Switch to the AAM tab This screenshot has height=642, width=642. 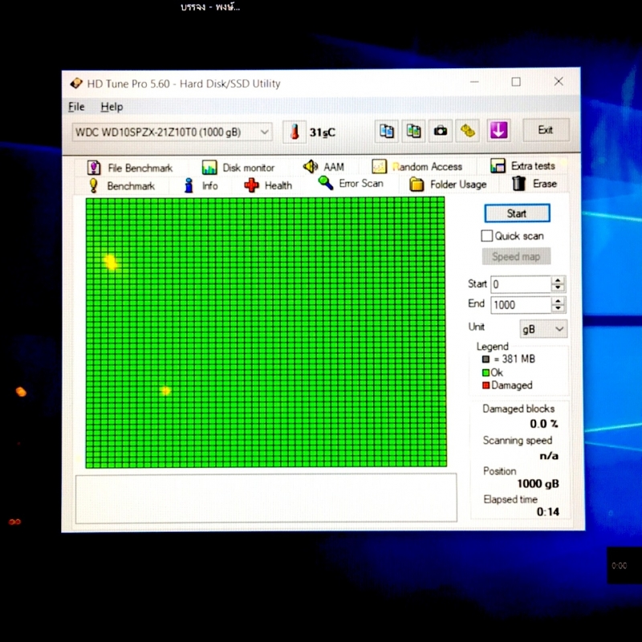[x=323, y=167]
